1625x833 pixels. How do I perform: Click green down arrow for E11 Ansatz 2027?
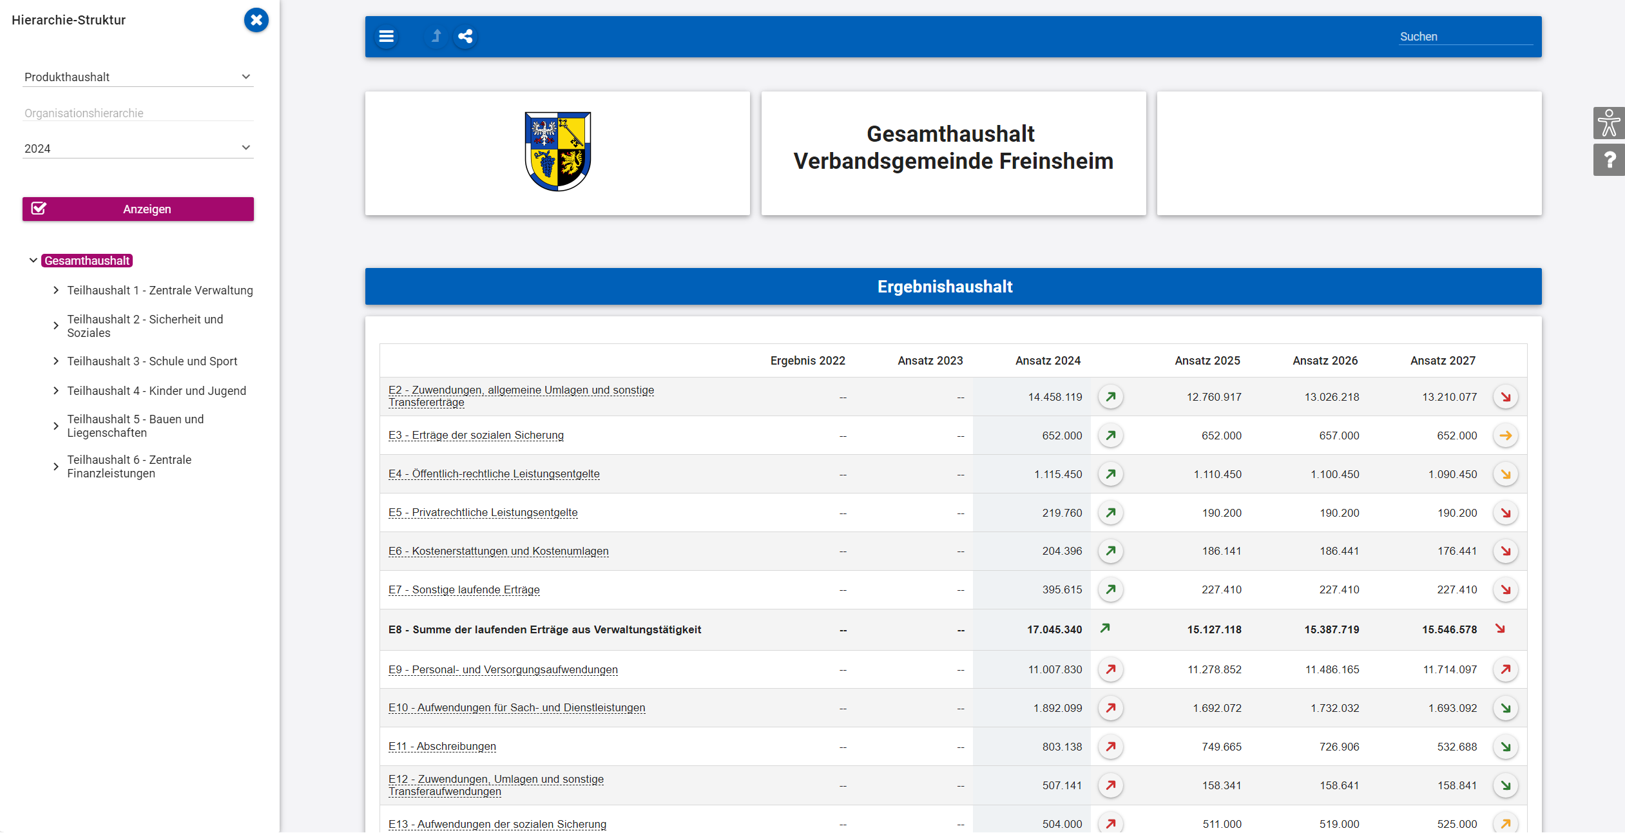click(x=1505, y=747)
